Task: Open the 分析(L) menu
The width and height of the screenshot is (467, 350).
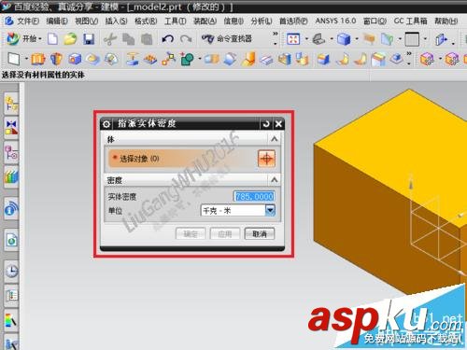Action: [x=262, y=21]
